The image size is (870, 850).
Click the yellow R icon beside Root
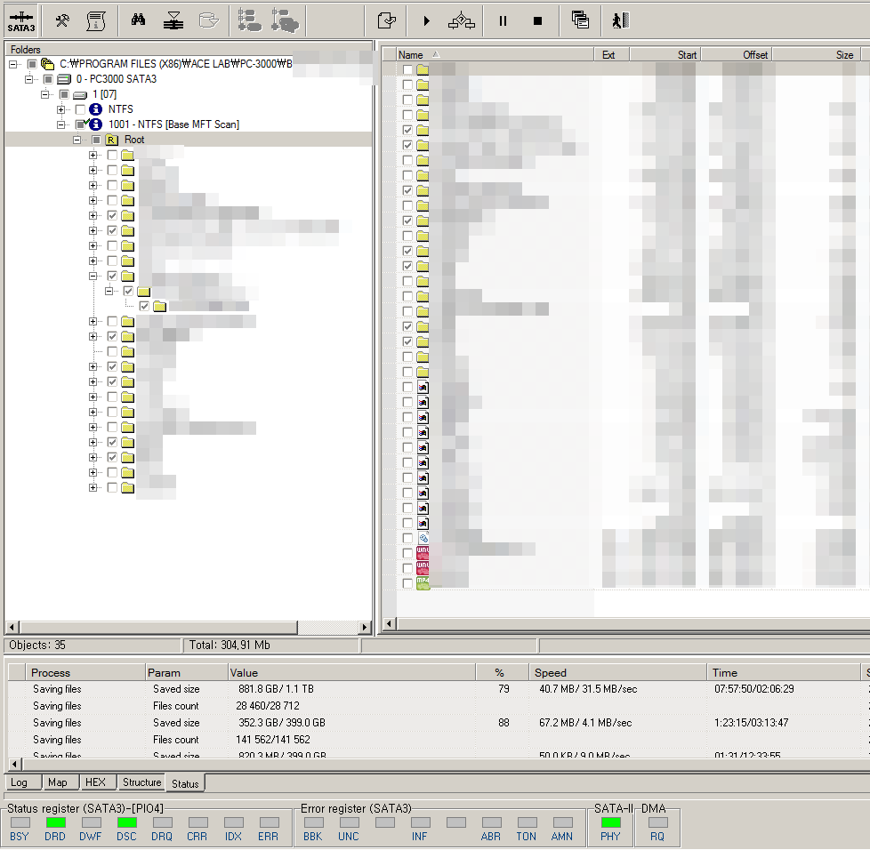[111, 140]
